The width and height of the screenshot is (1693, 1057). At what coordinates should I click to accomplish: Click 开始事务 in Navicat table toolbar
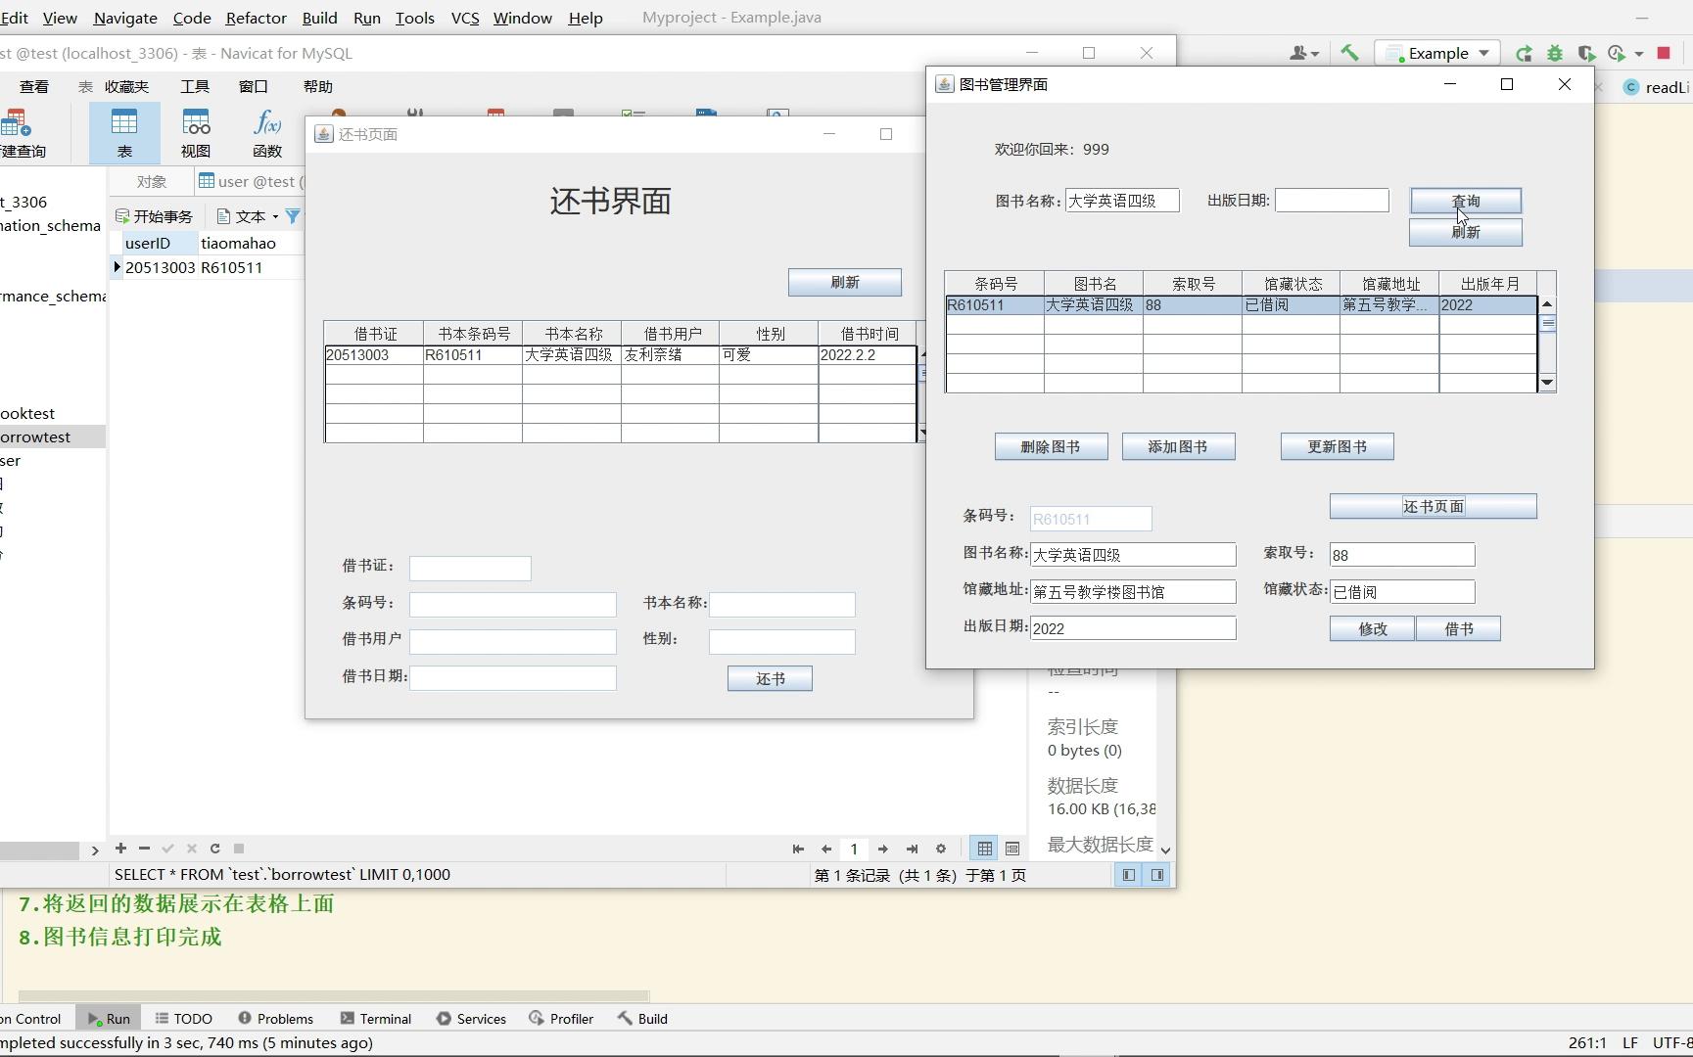[154, 216]
